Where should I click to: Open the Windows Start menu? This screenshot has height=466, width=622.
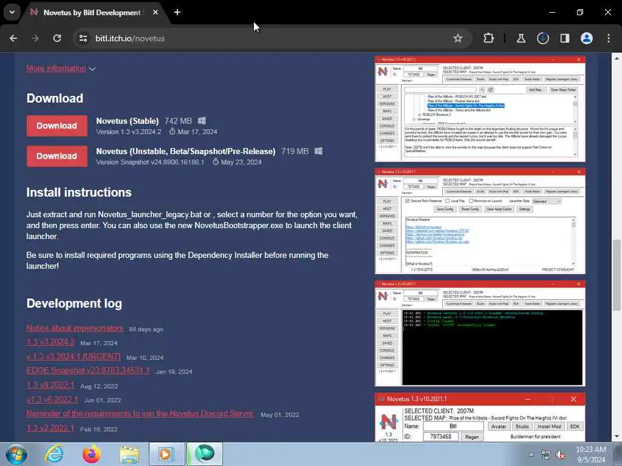click(x=16, y=454)
